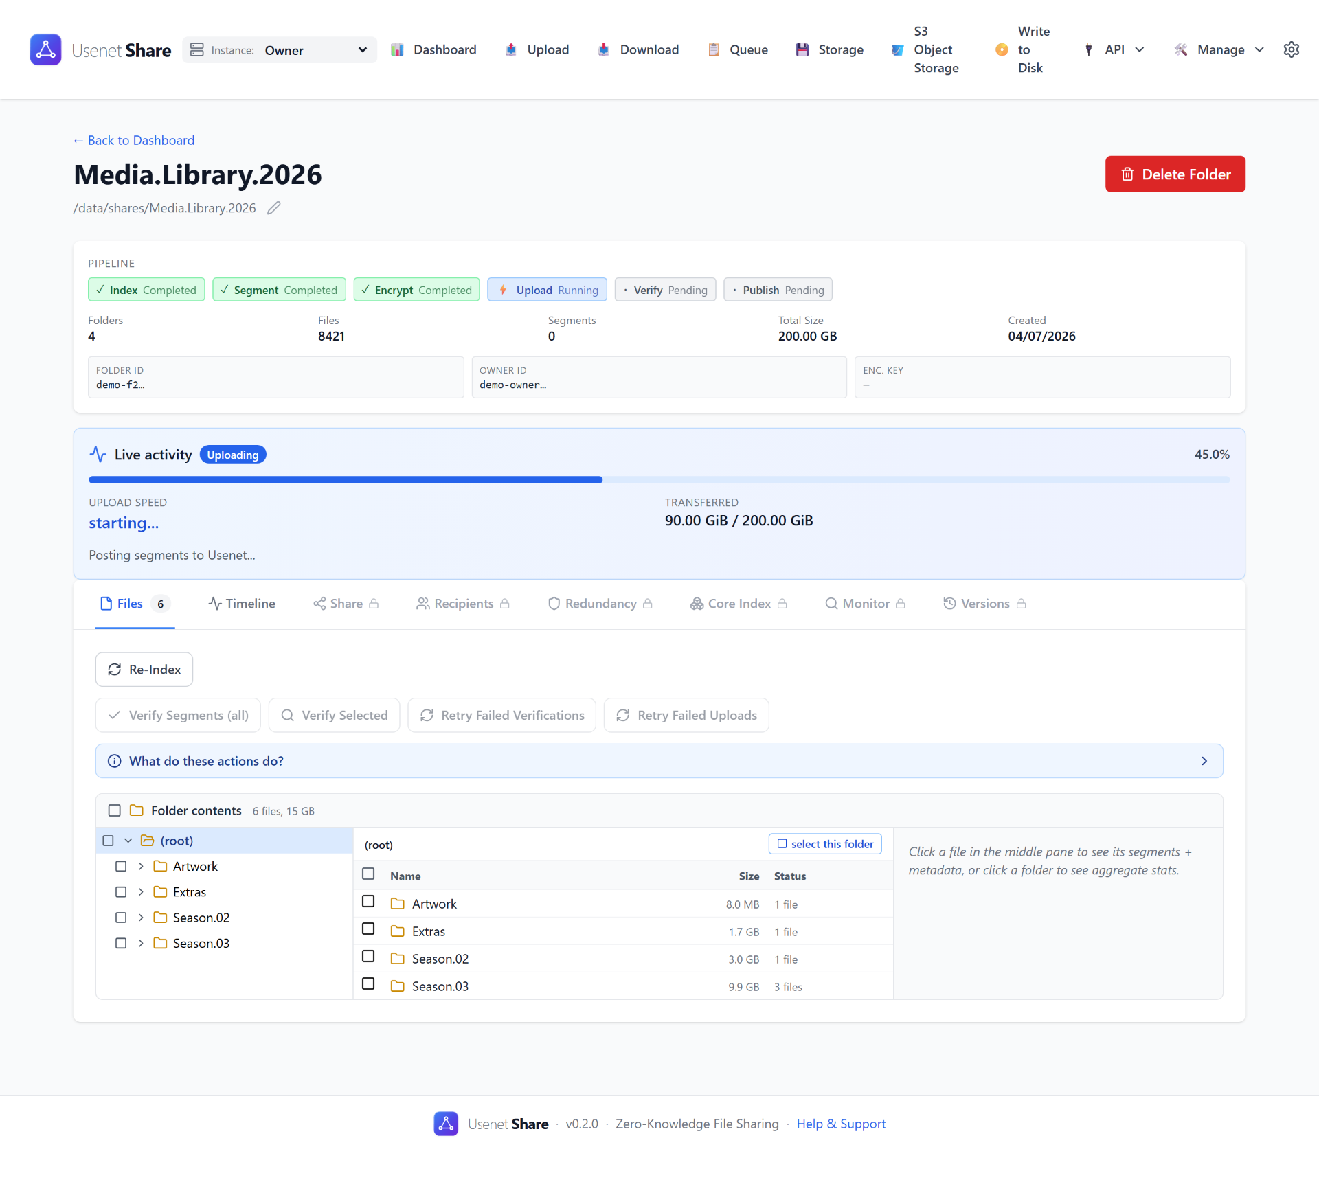Click the Core Index cubes icon
Screen dimensions: 1319x1195
click(697, 604)
